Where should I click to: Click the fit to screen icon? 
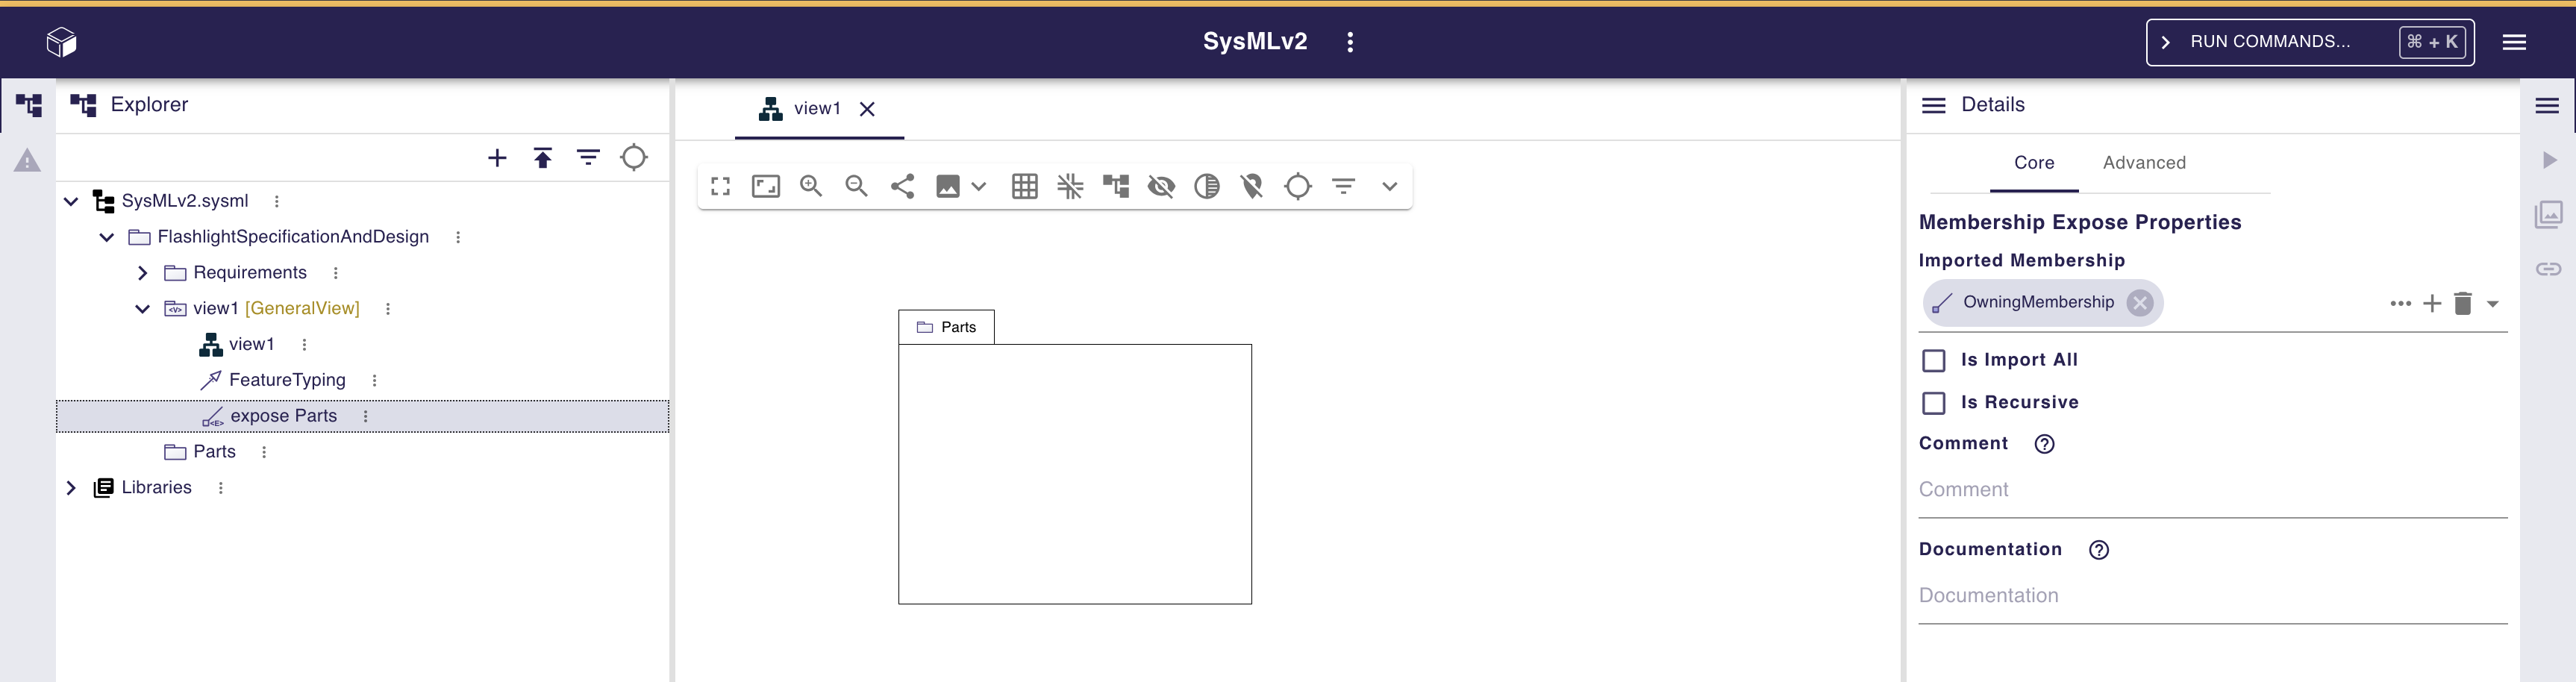(x=766, y=186)
